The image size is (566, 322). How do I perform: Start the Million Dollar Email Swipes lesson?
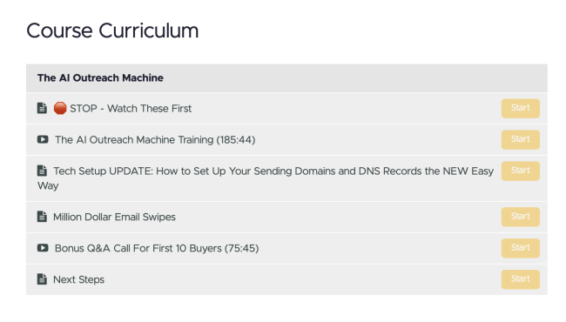[x=520, y=217]
